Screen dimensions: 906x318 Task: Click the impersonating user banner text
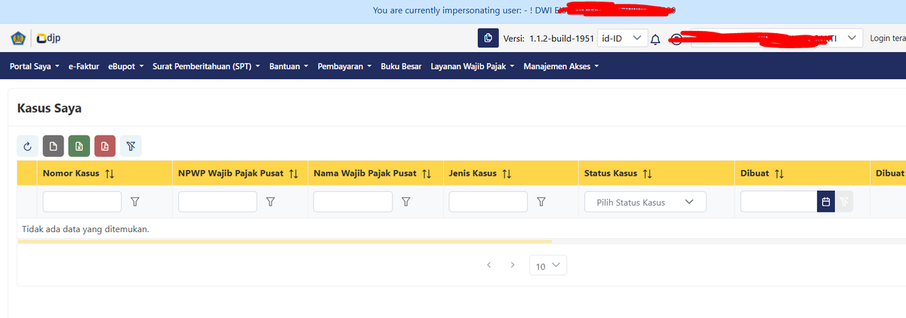tap(524, 11)
